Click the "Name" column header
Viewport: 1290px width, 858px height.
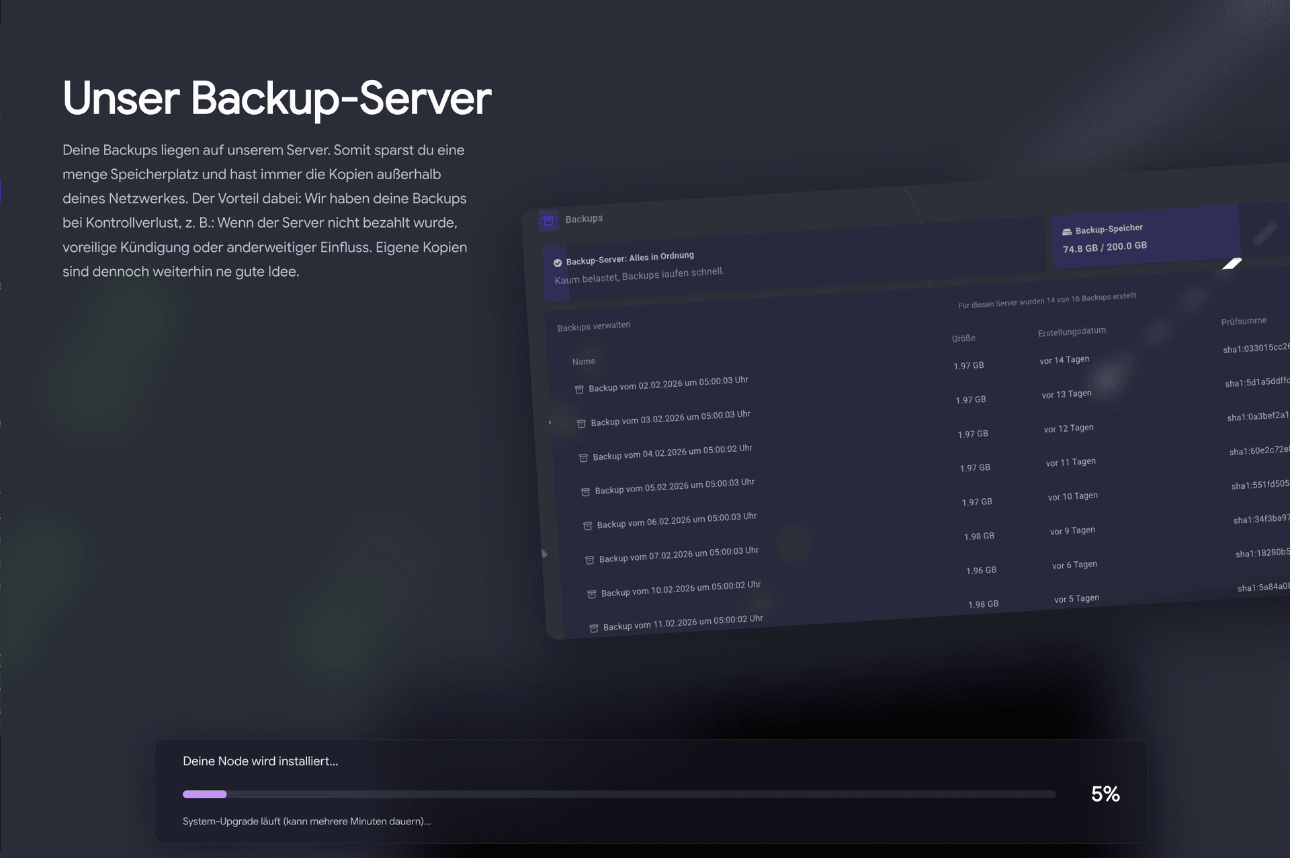click(583, 361)
